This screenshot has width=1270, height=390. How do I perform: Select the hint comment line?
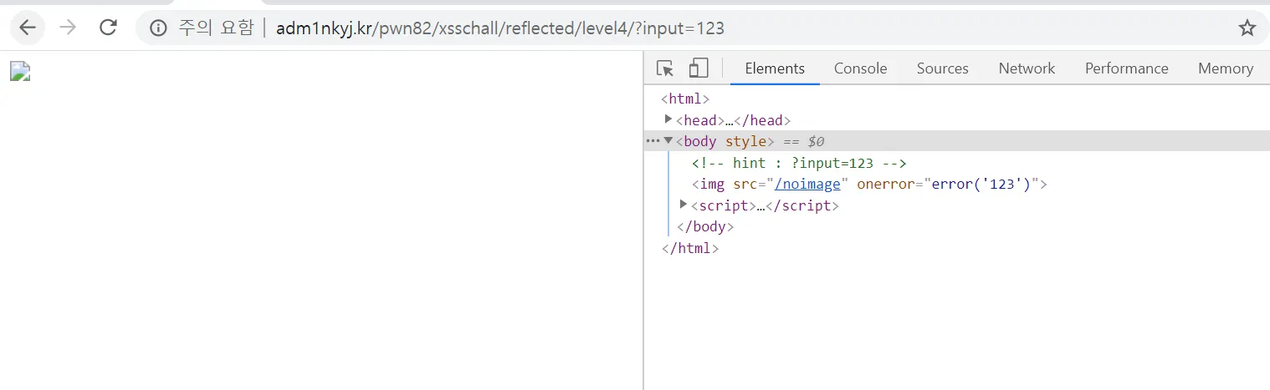pyautogui.click(x=799, y=163)
